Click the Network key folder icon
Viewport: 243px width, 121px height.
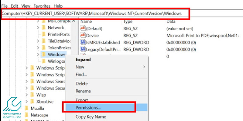(x=44, y=28)
